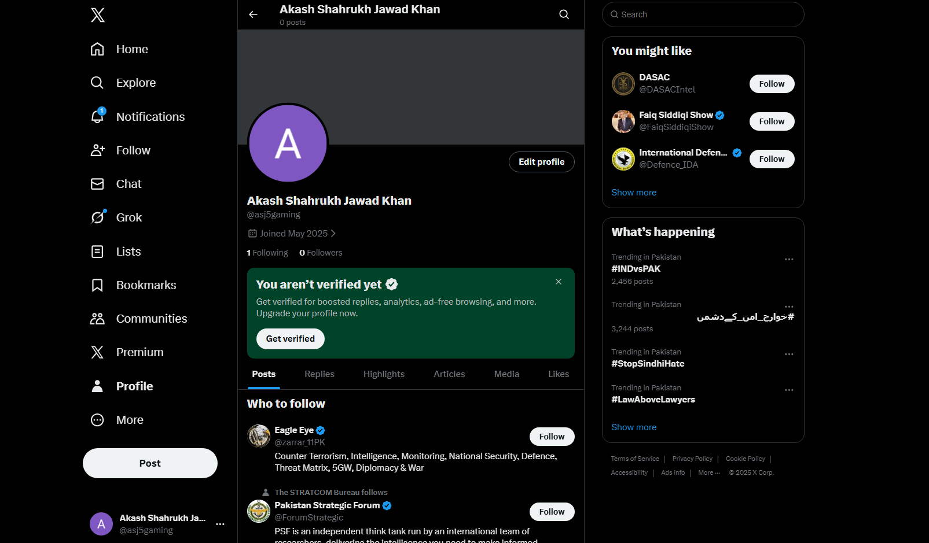Open account switcher three-dots menu
This screenshot has width=929, height=543.
tap(220, 524)
